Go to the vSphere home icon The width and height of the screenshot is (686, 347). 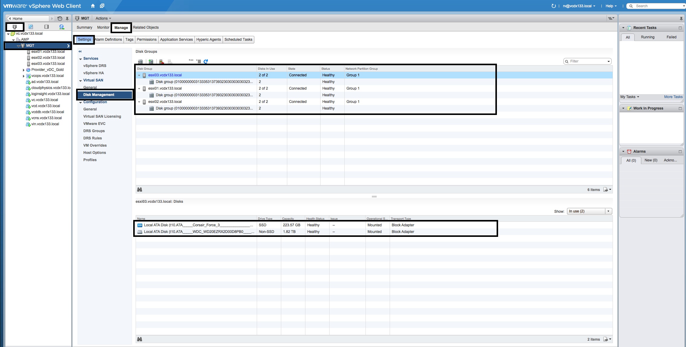point(93,6)
